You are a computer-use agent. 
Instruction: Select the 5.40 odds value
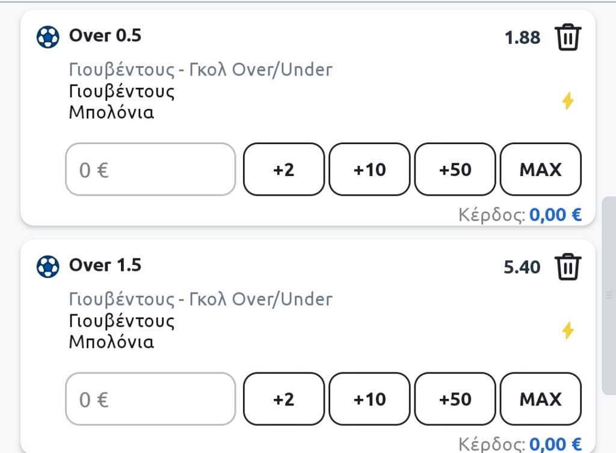tap(522, 267)
